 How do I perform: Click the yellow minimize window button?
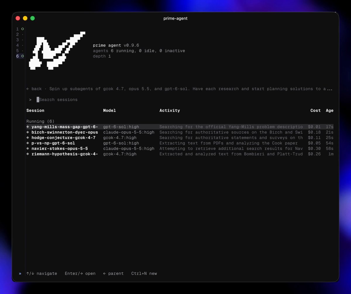(25, 18)
